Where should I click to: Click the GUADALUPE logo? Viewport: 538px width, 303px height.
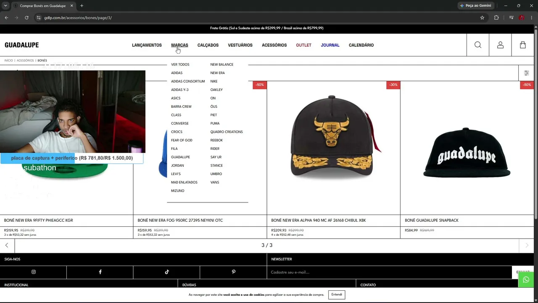point(22,45)
